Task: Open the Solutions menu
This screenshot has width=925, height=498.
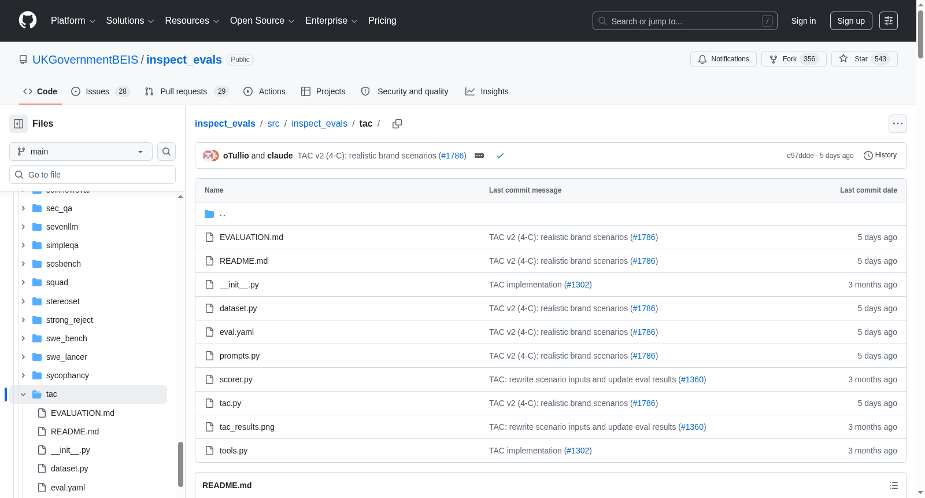Action: pos(130,21)
